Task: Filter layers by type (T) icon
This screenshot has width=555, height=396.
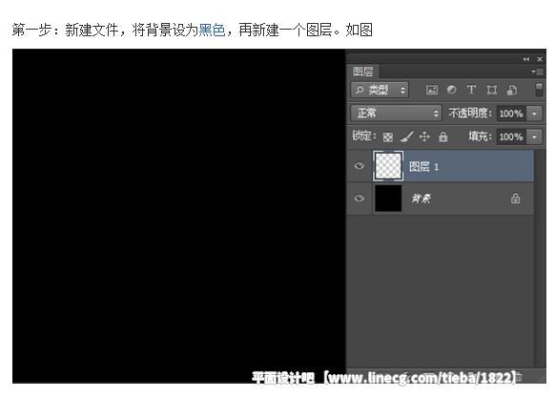Action: pyautogui.click(x=471, y=90)
